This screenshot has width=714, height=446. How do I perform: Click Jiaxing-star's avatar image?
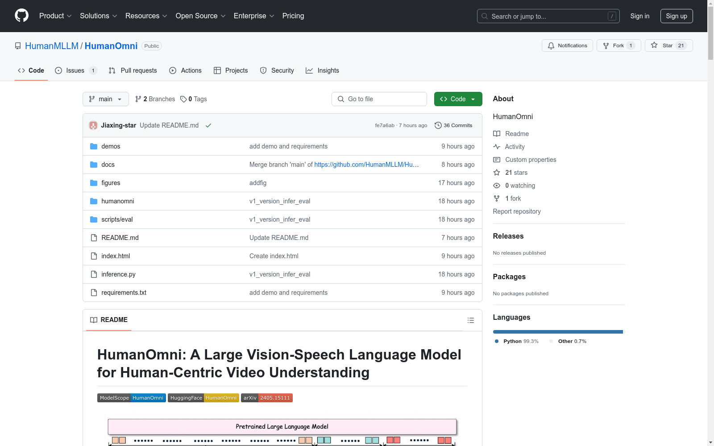(x=93, y=125)
